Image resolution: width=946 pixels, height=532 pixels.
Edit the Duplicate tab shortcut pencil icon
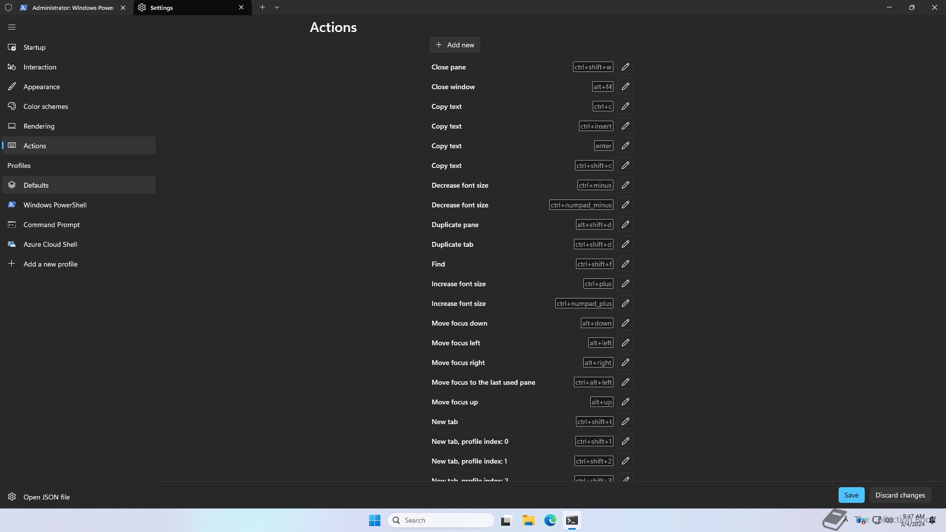[x=625, y=244]
